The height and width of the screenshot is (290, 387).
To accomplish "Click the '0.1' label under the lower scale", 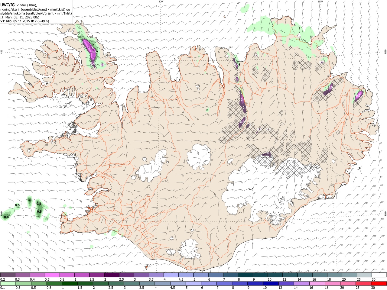I will click(x=2, y=288).
